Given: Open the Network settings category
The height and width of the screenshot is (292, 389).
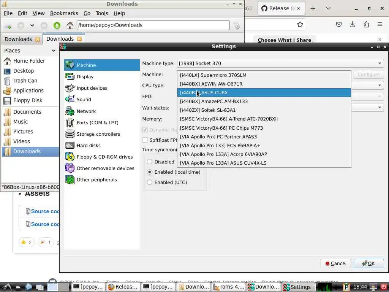Looking at the screenshot, I should pyautogui.click(x=102, y=111).
